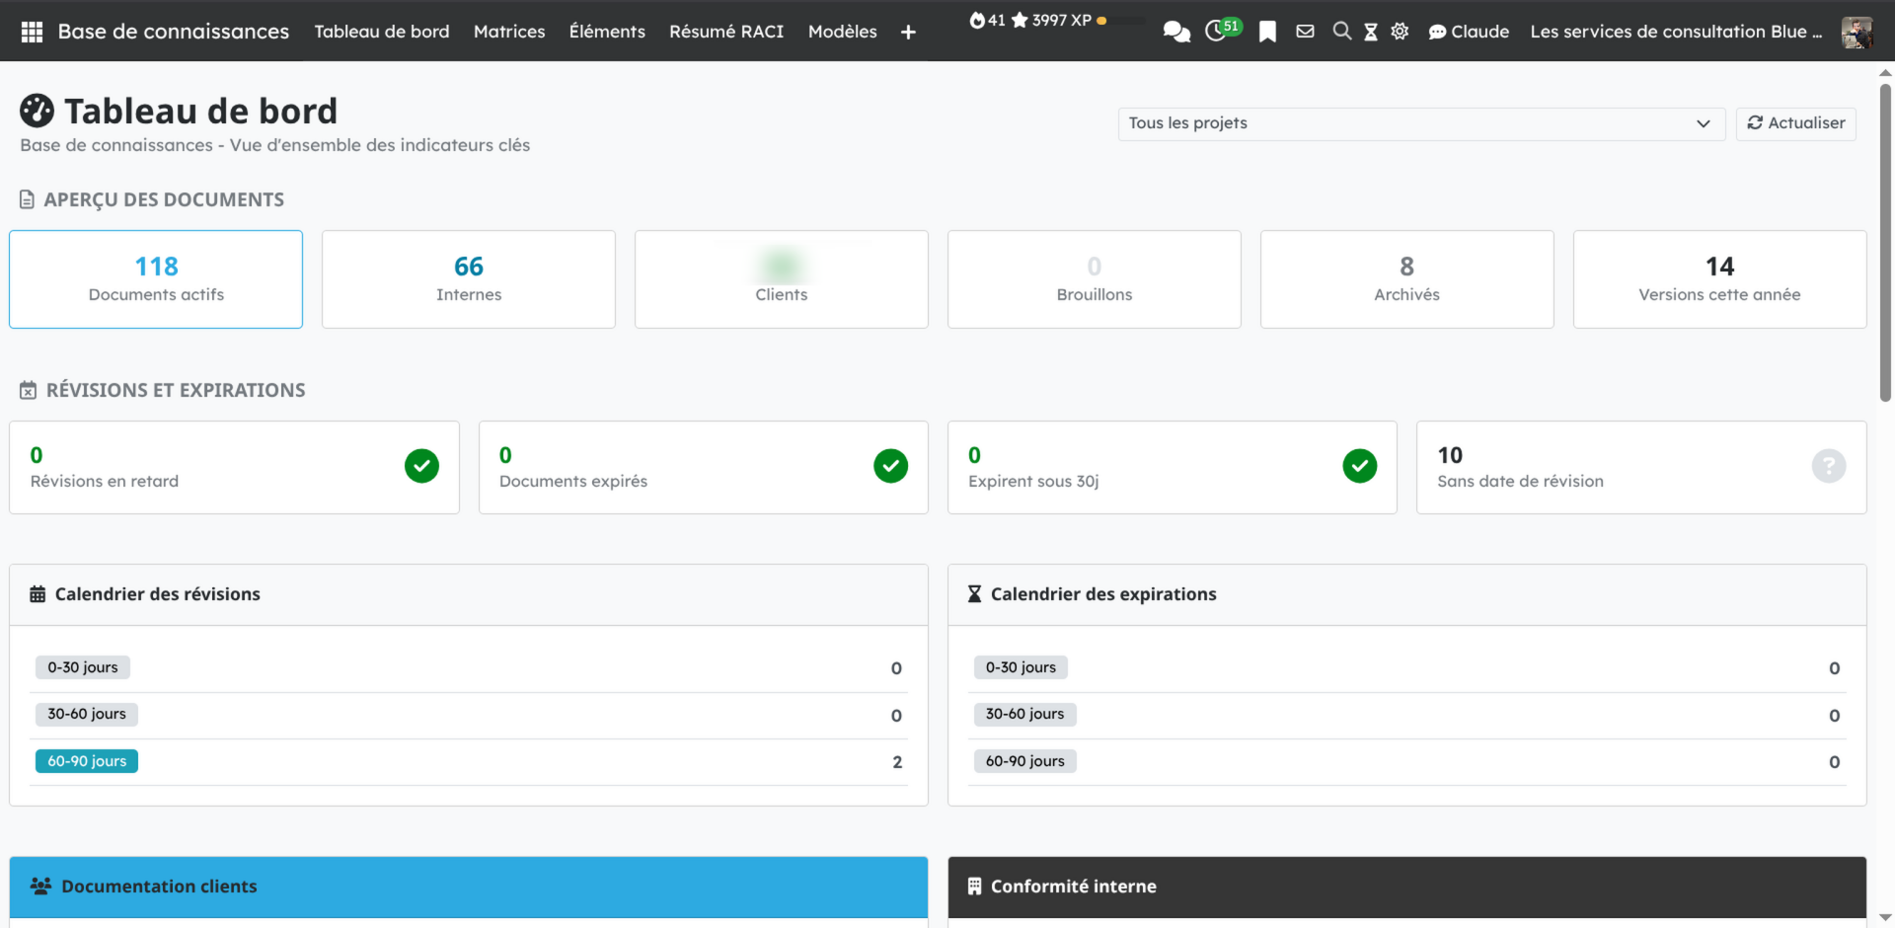1895x928 pixels.
Task: Open the settings gear icon
Action: click(1400, 32)
